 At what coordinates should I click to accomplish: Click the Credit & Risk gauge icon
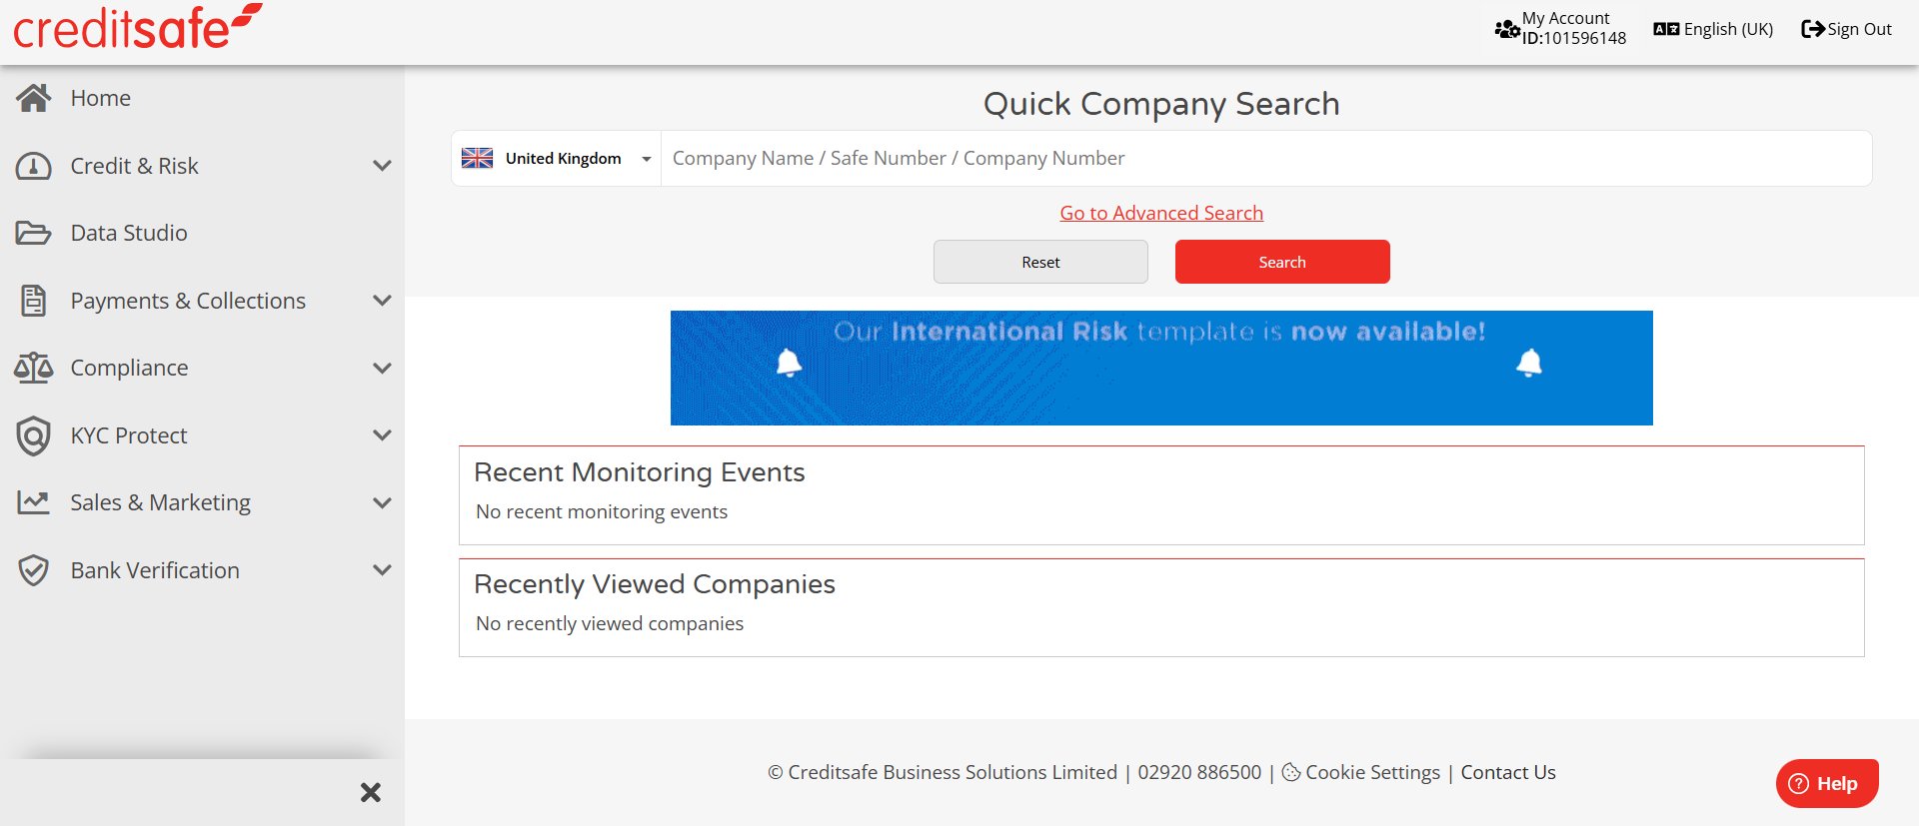pyautogui.click(x=34, y=166)
